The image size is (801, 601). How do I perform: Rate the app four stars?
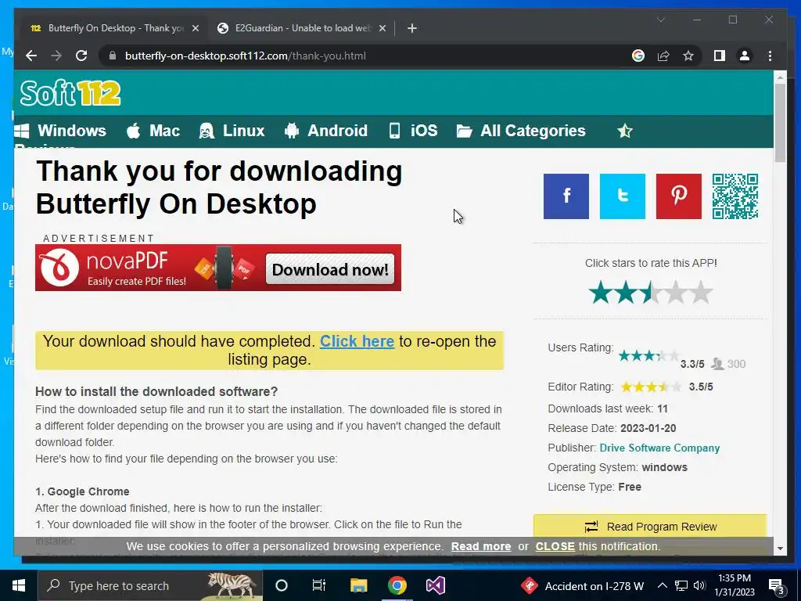676,293
